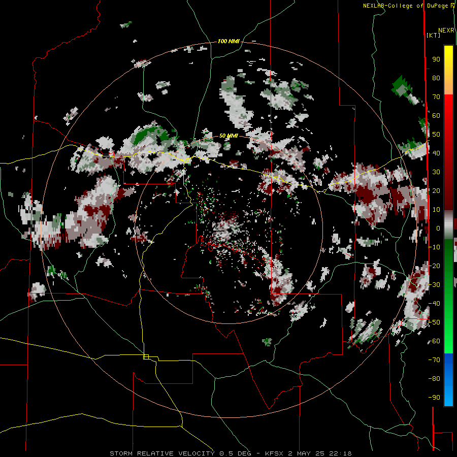This screenshot has height=457, width=457.
Task: Click the 0 label on velocity scale
Action: (438, 228)
